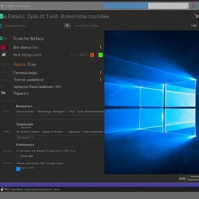
Task: Toggle the marker on Fannmucseepl row
Action: pyautogui.click(x=100, y=73)
